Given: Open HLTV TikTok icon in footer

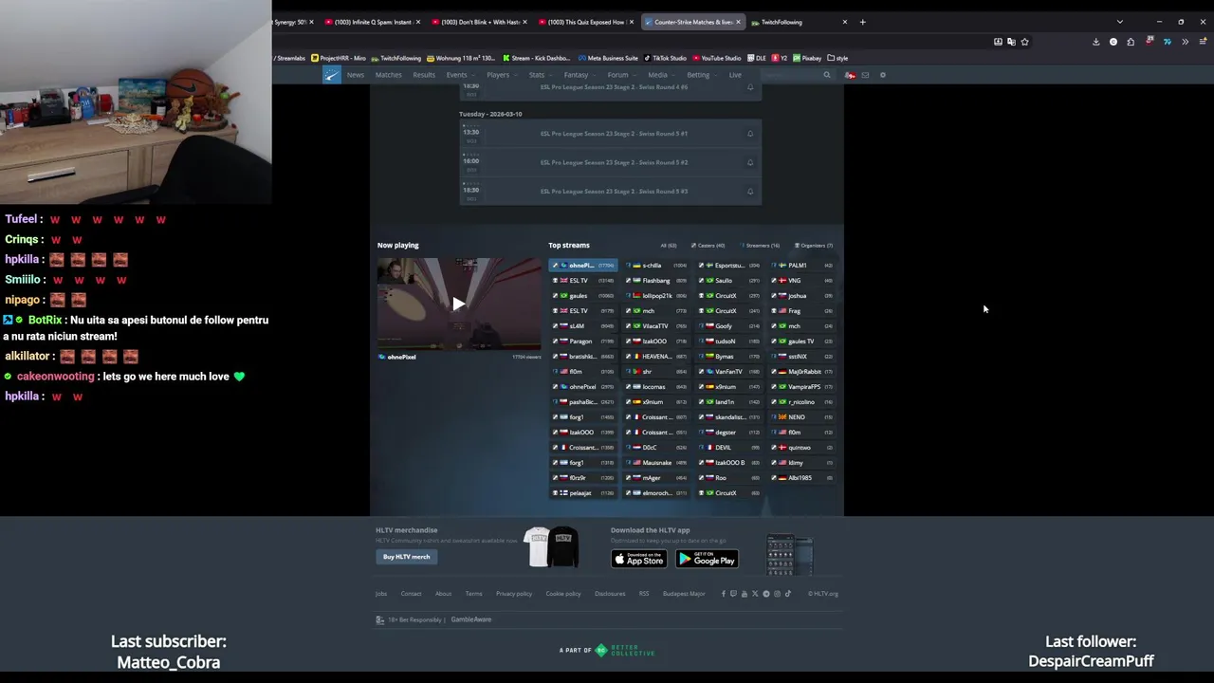Looking at the screenshot, I should click(x=787, y=594).
